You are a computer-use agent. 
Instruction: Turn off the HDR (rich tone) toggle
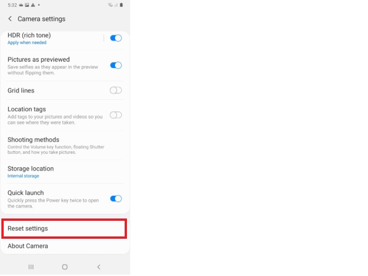click(116, 38)
